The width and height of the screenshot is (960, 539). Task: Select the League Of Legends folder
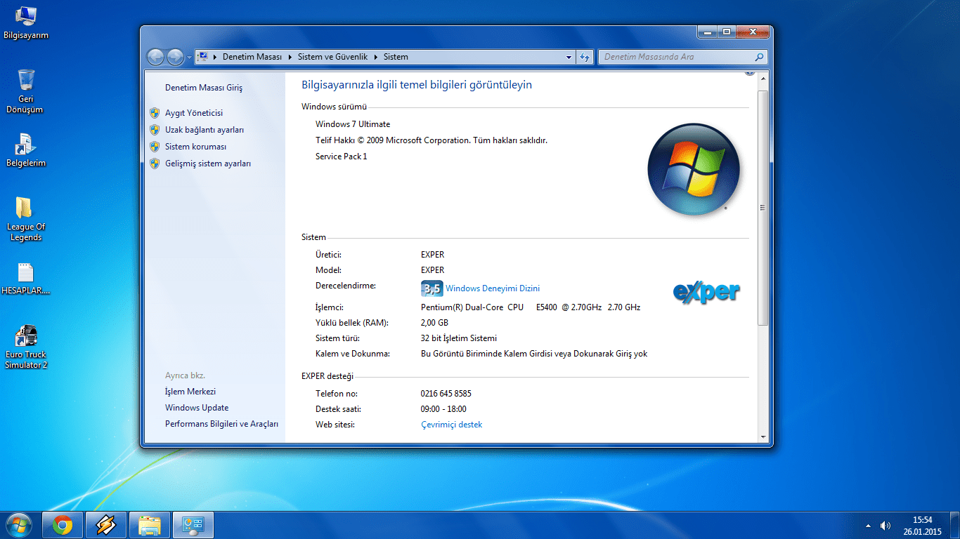(x=26, y=219)
